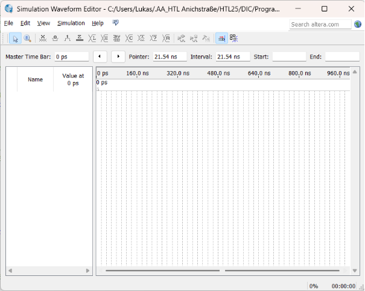Run functional simulation from toolbar
Viewport: 365px width, 291px height.
182,38
